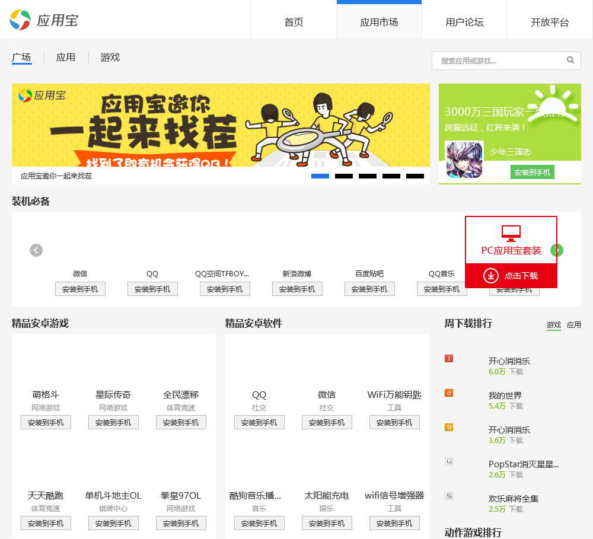Install QQ in 精品安卓软件 section
This screenshot has width=593, height=539.
(x=259, y=422)
